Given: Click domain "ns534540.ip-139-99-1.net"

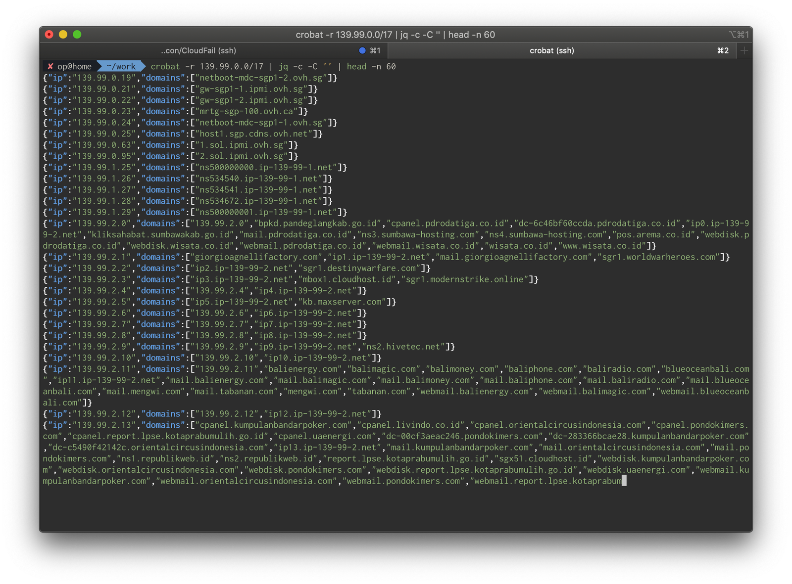Looking at the screenshot, I should 261,179.
